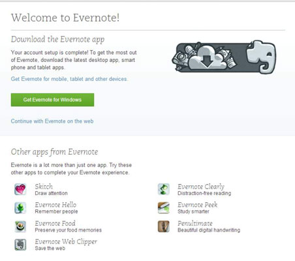
Task: Go to the Evernote Food title link
Action: point(55,223)
